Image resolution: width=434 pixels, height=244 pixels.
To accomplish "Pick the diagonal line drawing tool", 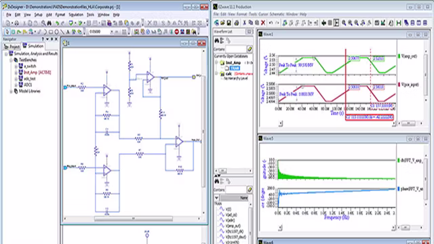I will (x=62, y=32).
